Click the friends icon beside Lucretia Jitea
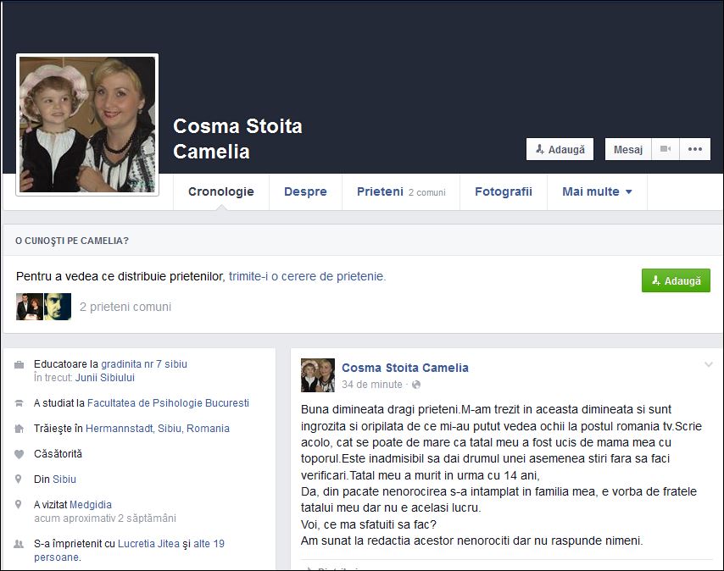The height and width of the screenshot is (571, 724). point(19,544)
